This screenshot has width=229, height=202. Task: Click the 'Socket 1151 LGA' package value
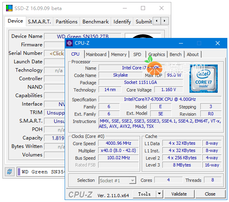pos(141,82)
